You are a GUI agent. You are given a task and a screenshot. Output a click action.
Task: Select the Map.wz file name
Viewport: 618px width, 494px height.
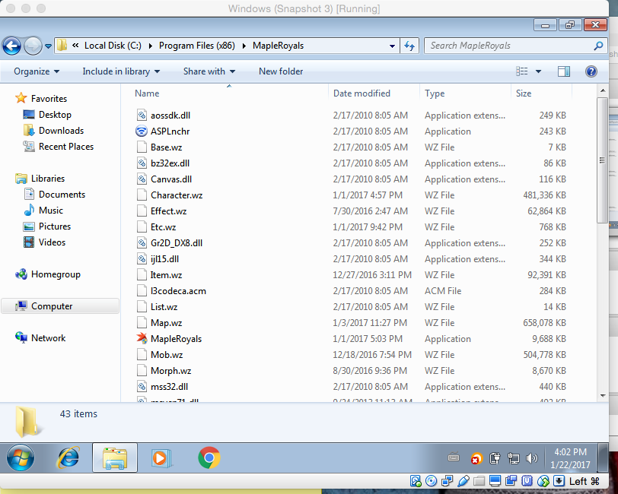coord(167,323)
